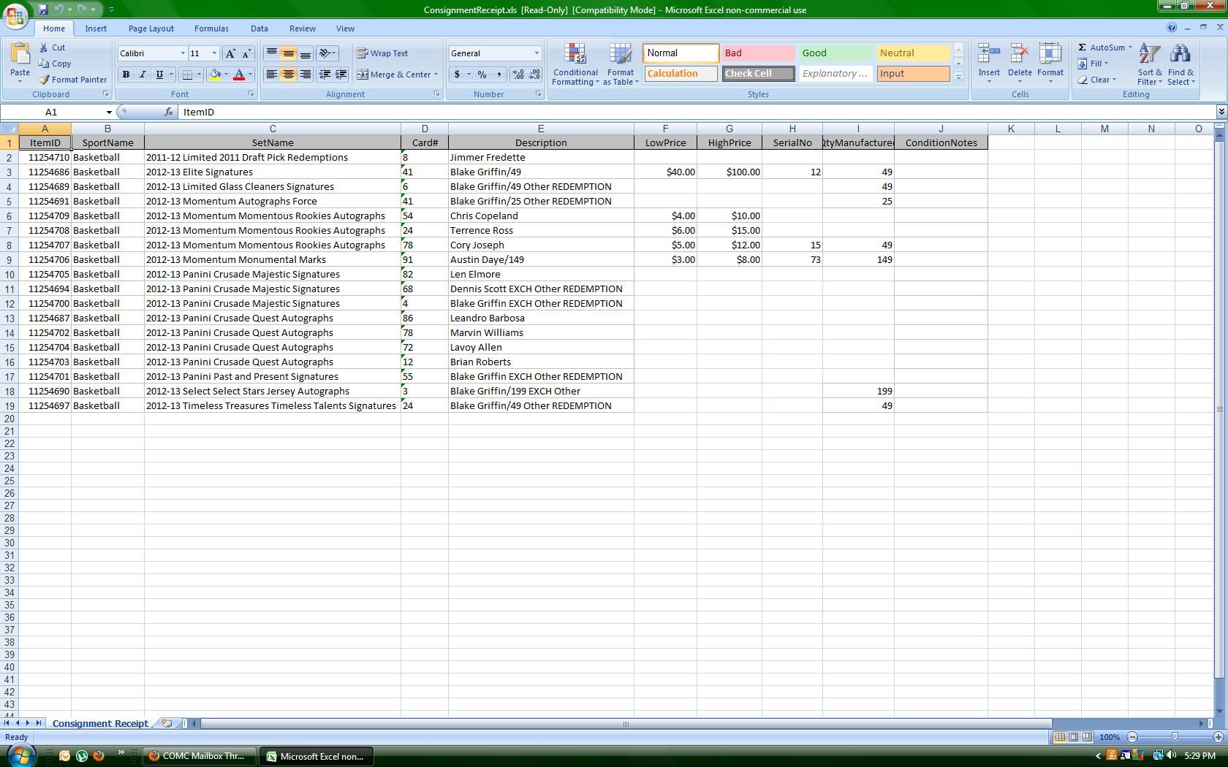Viewport: 1228px width, 767px height.
Task: Decrease font size with Shrink Font
Action: 247,53
